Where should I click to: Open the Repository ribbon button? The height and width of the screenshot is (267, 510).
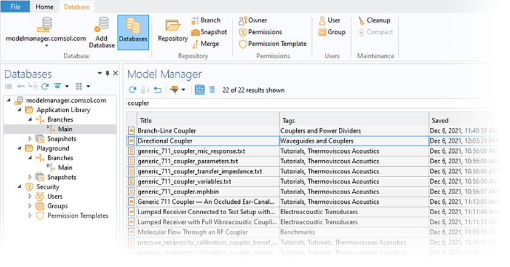[172, 30]
